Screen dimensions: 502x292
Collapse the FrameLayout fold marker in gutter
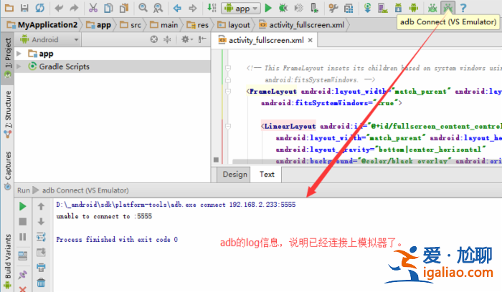(228, 92)
